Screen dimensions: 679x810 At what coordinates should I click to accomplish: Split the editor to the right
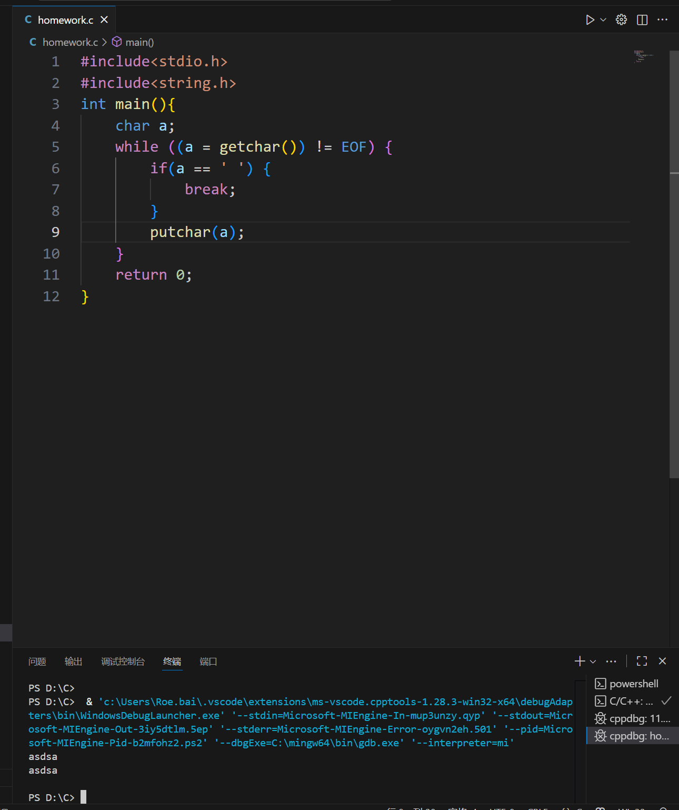642,20
